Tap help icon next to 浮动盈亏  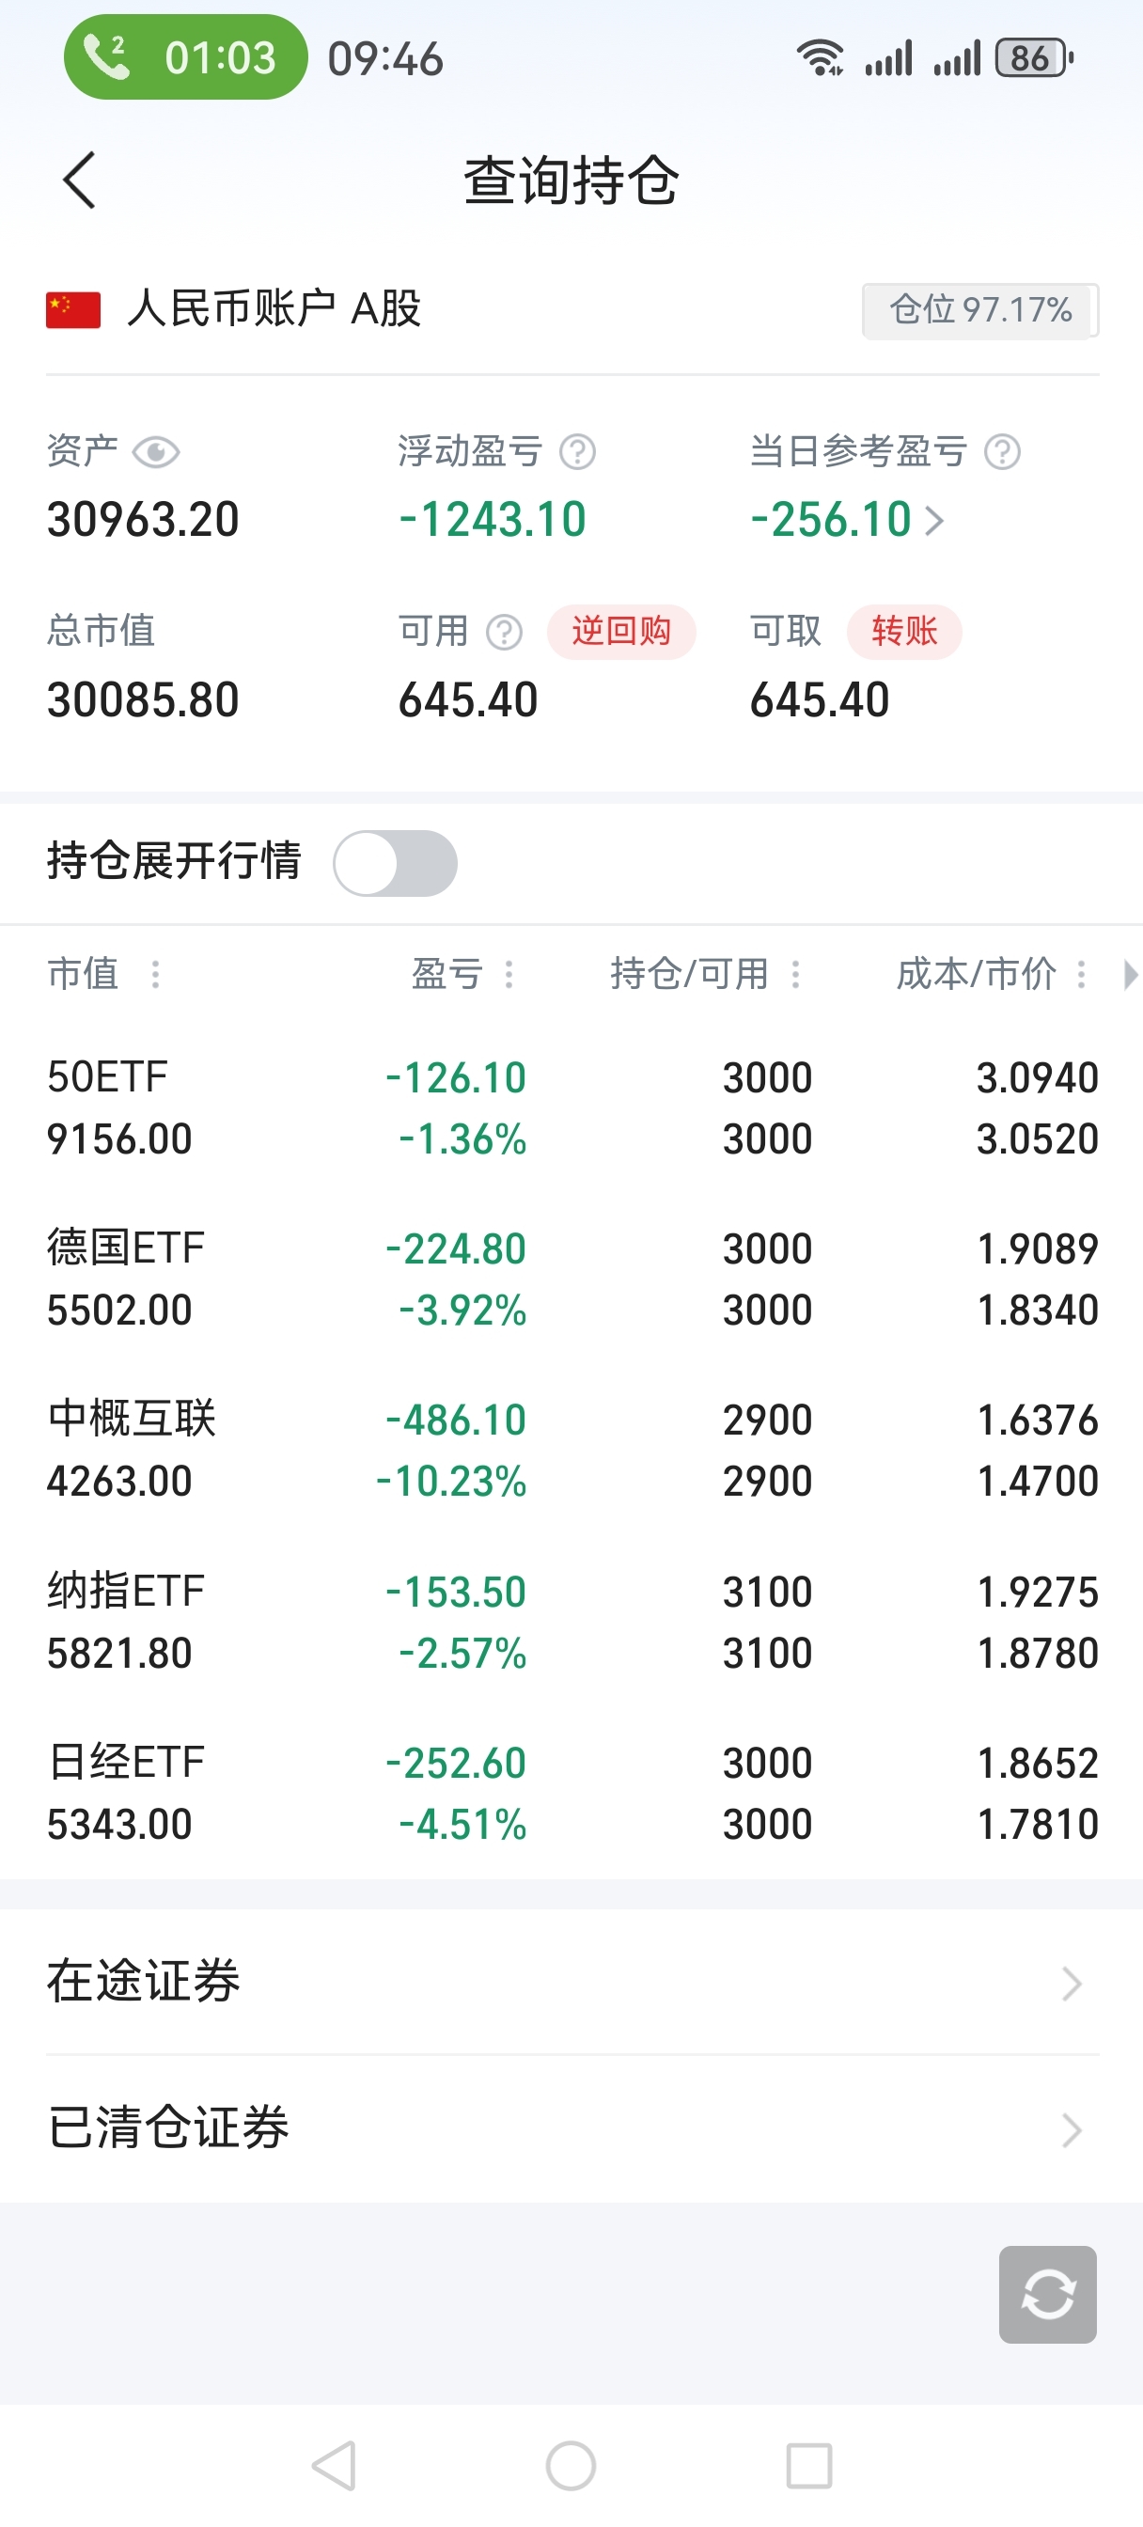[577, 452]
